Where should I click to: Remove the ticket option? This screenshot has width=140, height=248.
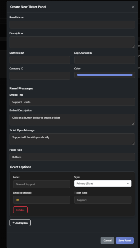coord(20,210)
